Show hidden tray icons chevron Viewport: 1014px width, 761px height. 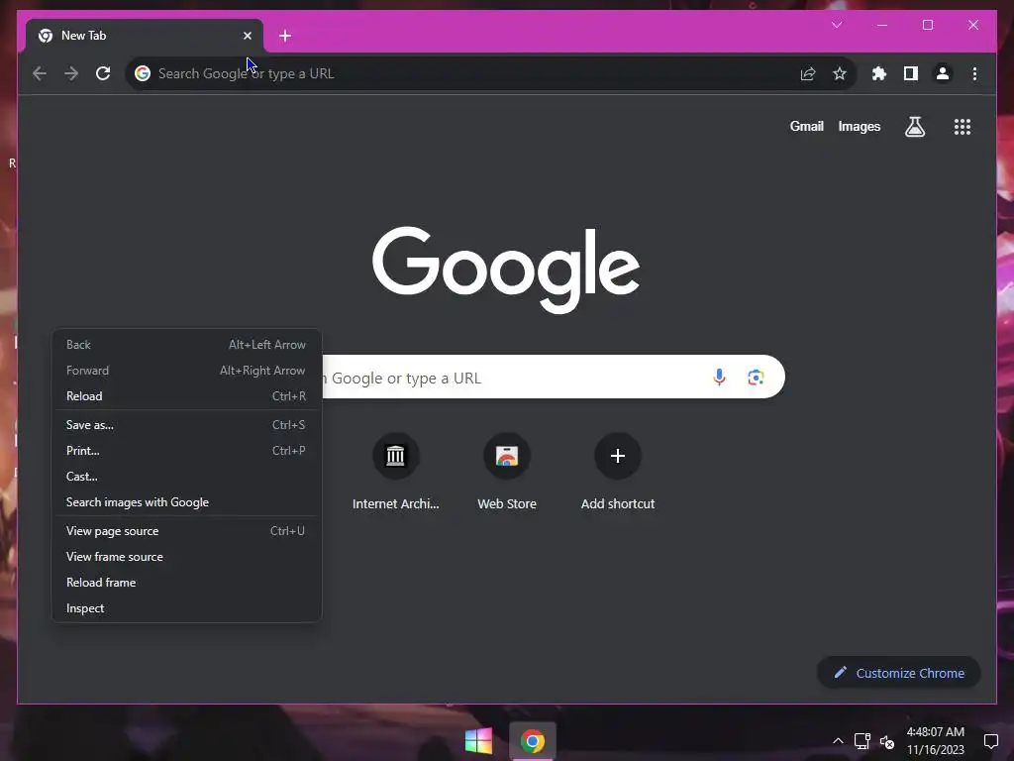tap(838, 741)
